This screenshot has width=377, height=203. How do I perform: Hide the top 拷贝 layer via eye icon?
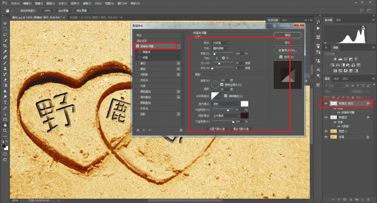(x=326, y=103)
